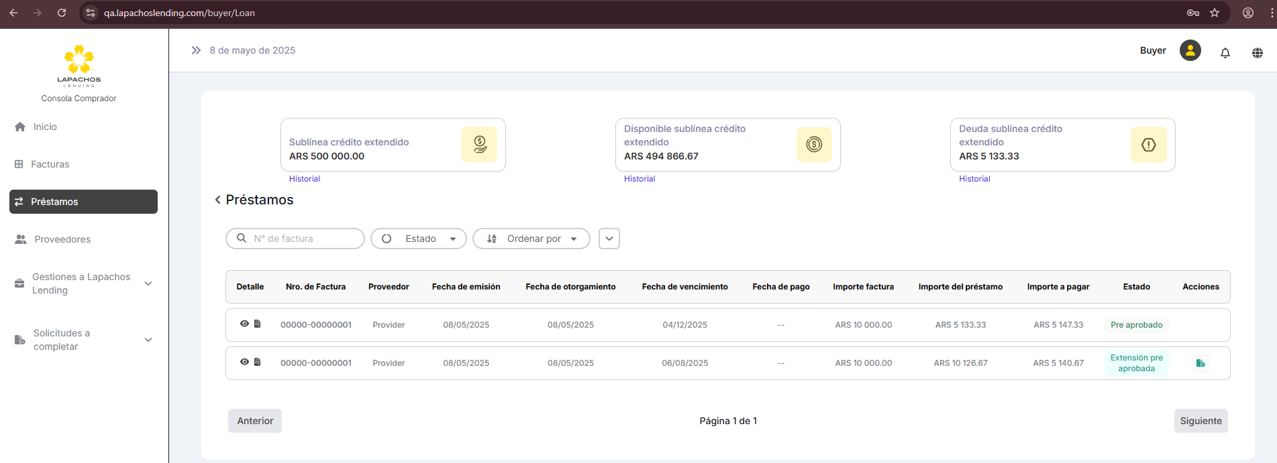Image resolution: width=1277 pixels, height=463 pixels.
Task: Open the language globe icon
Action: 1257,53
